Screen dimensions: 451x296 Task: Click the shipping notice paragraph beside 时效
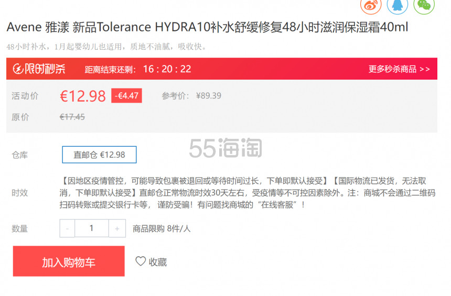coord(248,193)
